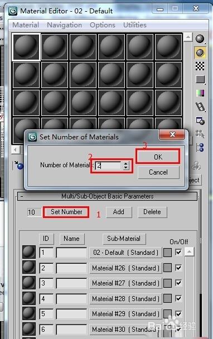Click color swatch for material ID 4
The width and height of the screenshot is (213, 339).
point(167,298)
